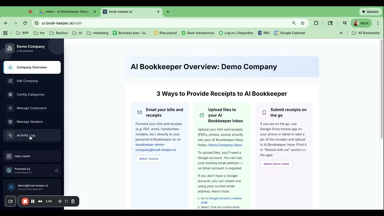Viewport: 384px width, 216px height.
Task: Click the envelope icon on Email your bills card
Action: (x=139, y=112)
